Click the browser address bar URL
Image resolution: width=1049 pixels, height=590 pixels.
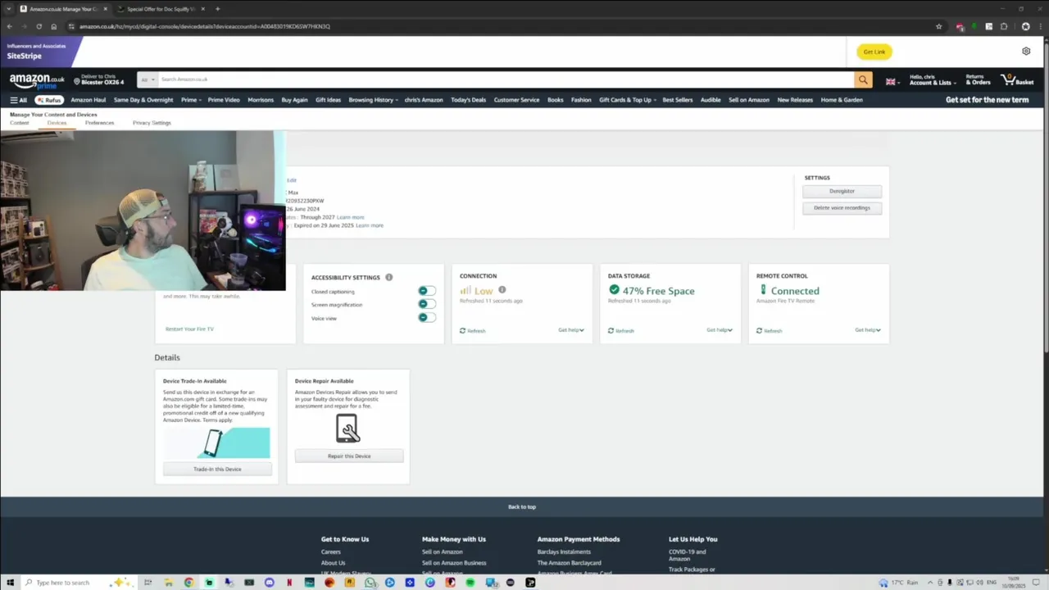click(x=205, y=26)
